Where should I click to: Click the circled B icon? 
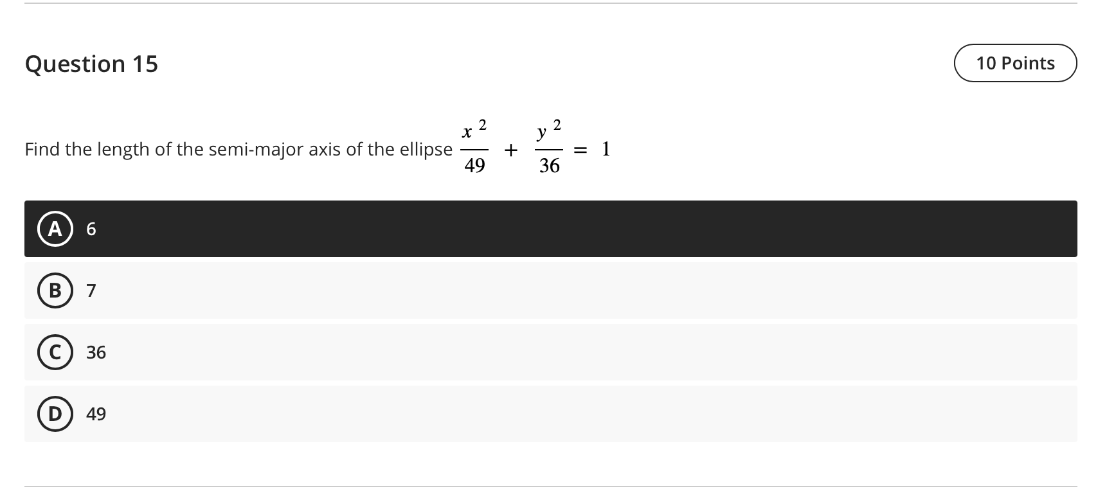pos(55,290)
